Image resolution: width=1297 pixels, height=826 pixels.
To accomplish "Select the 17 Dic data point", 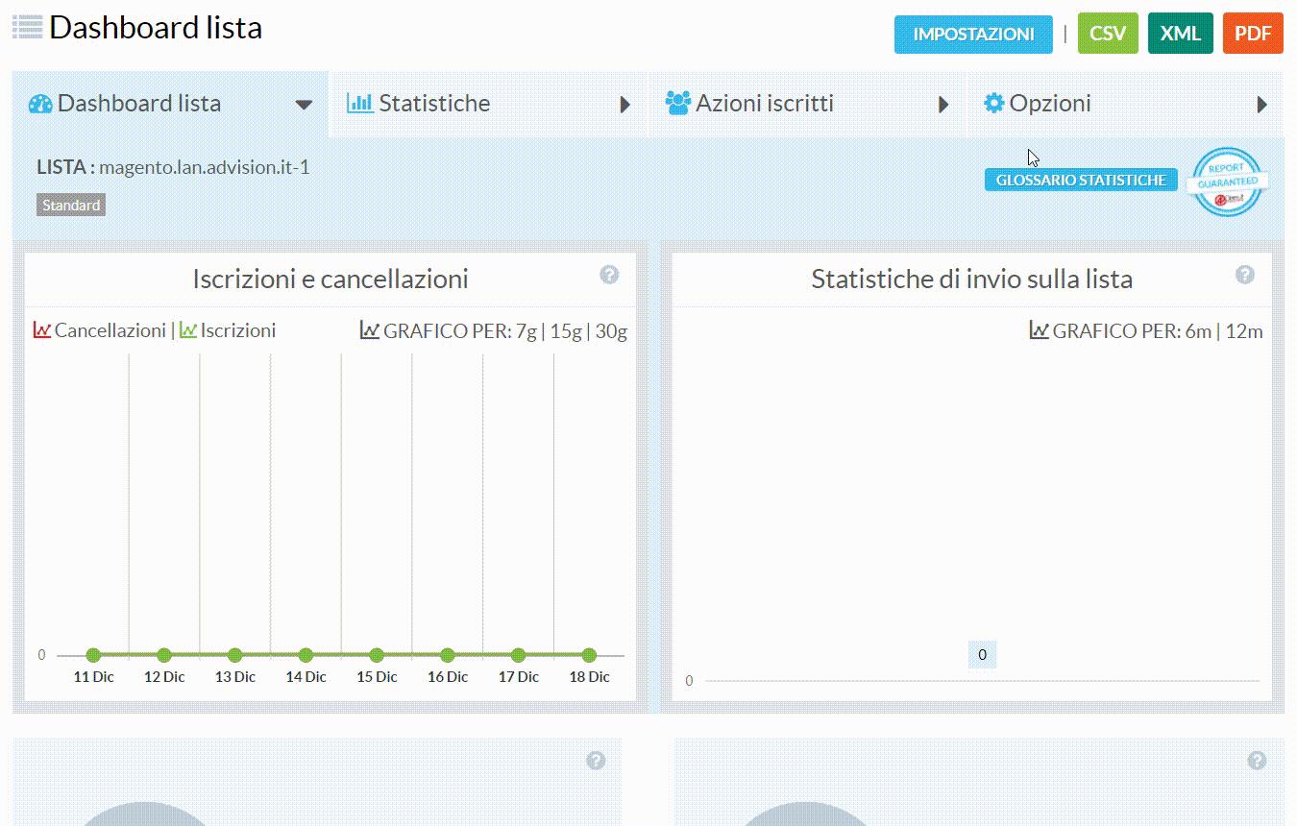I will click(519, 655).
